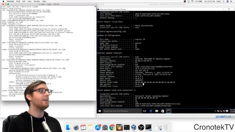Open the Apple menu
Screen dimensions: 235x132
pyautogui.click(x=3, y=1)
